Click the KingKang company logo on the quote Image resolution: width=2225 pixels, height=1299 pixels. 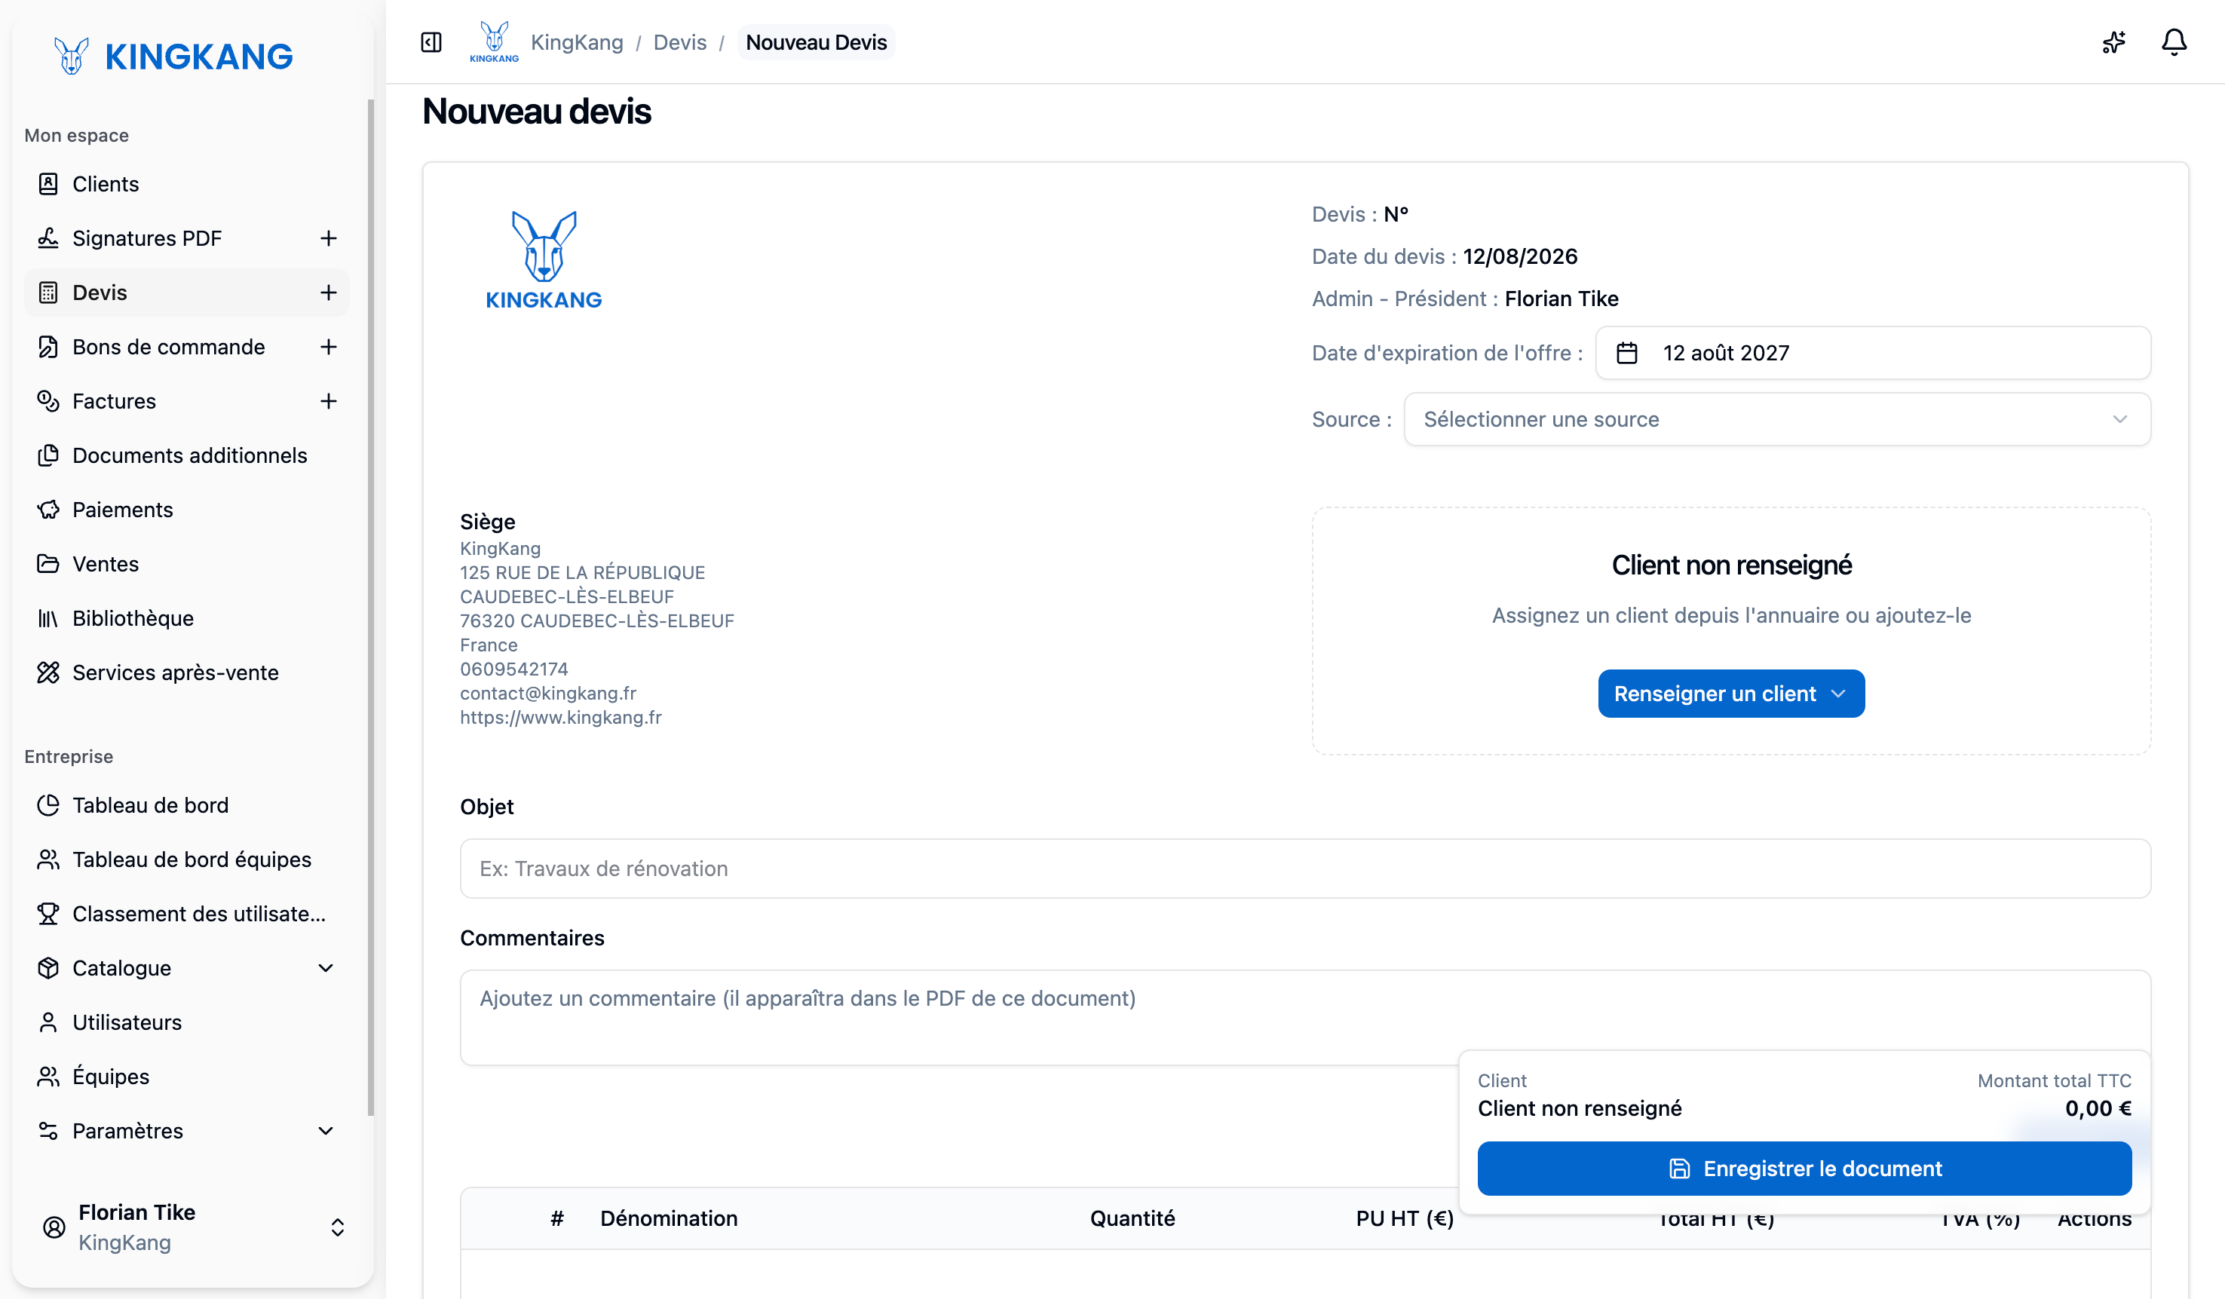[544, 259]
